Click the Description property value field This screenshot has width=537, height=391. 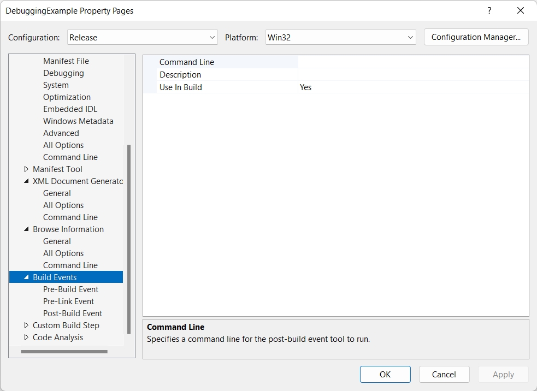coord(412,75)
